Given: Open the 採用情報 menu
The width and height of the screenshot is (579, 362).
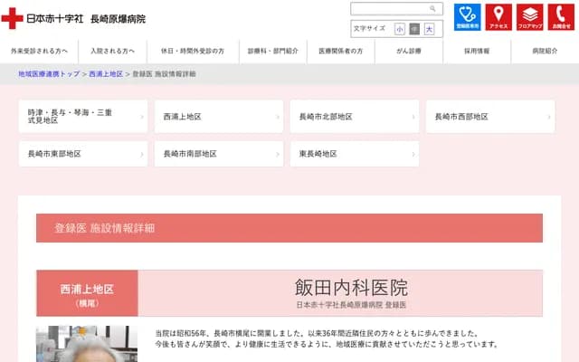Looking at the screenshot, I should [477, 52].
